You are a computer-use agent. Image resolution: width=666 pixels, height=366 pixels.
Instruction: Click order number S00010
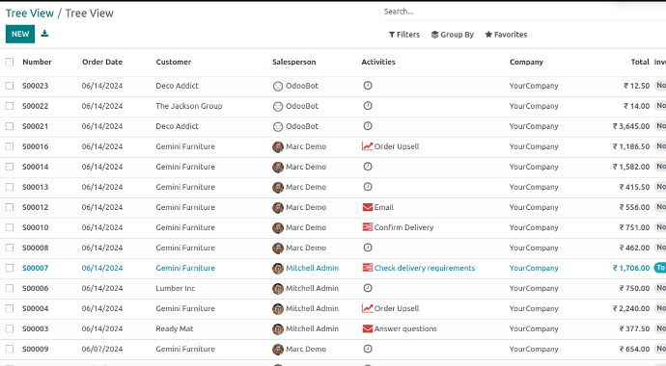pos(36,227)
